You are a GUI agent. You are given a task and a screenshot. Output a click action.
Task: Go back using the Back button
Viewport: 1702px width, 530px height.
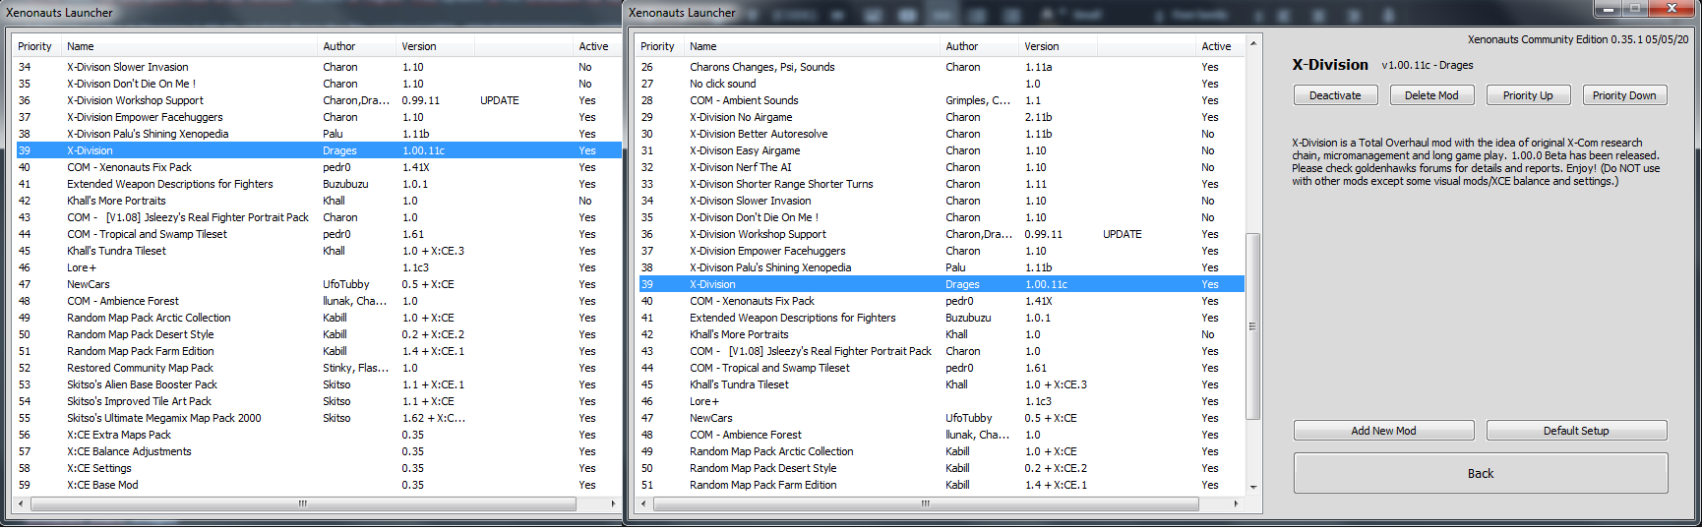coord(1481,473)
